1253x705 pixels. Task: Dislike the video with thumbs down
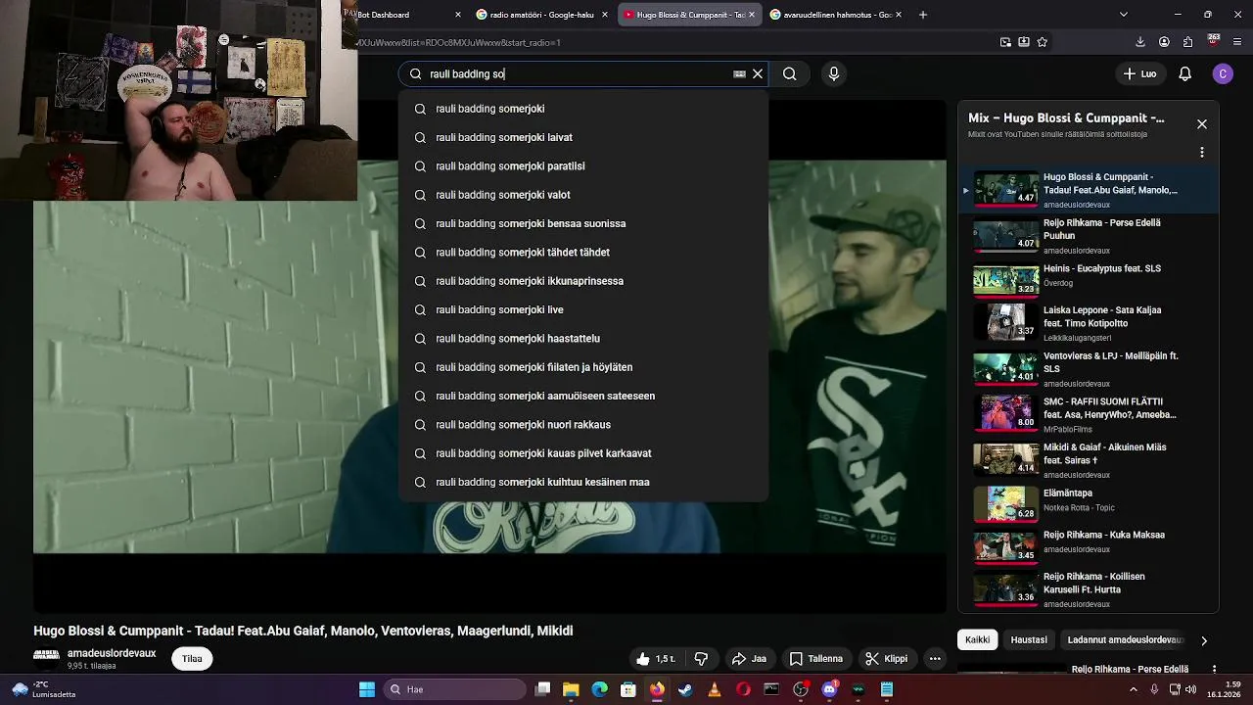click(x=701, y=659)
